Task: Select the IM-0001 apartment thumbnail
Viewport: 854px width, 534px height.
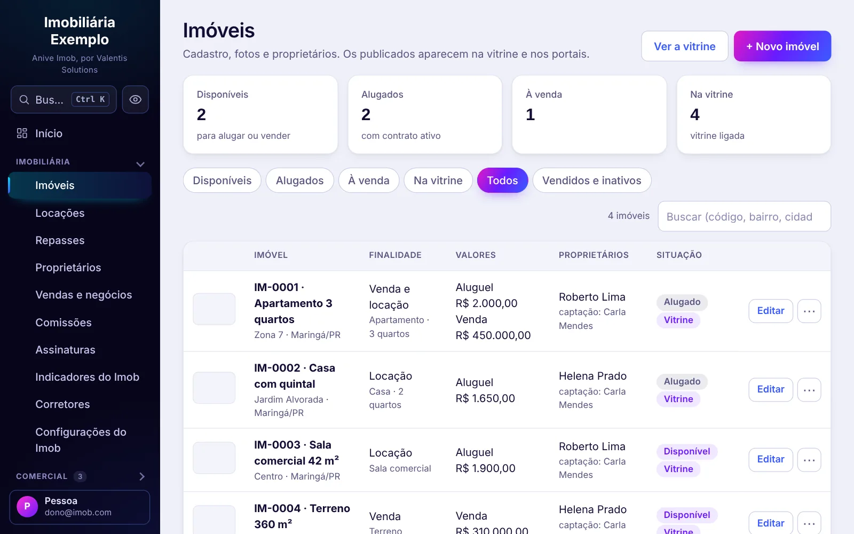Action: [x=214, y=309]
